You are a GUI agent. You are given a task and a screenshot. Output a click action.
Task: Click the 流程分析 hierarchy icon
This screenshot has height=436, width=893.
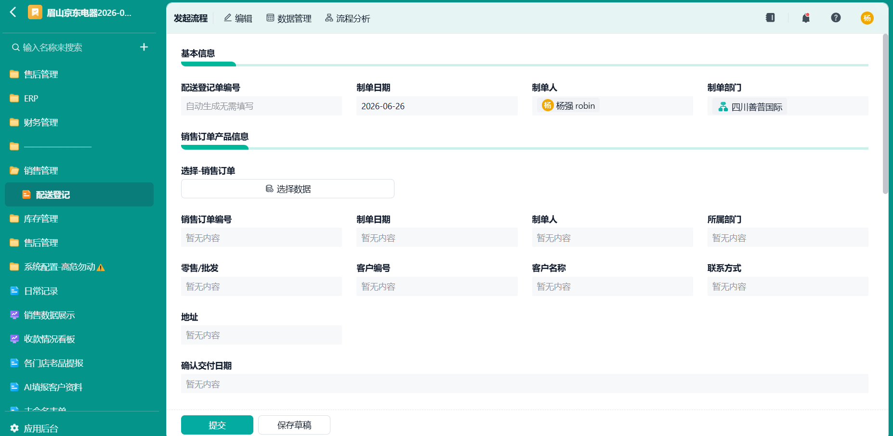[329, 18]
